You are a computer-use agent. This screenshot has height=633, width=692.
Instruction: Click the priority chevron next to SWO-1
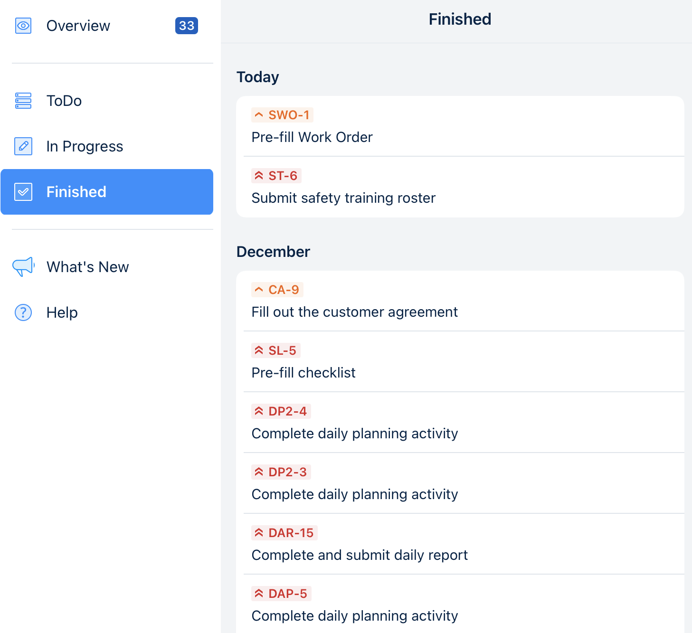click(x=259, y=114)
